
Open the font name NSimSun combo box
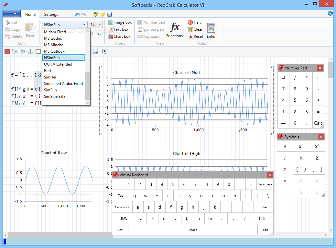(64, 25)
